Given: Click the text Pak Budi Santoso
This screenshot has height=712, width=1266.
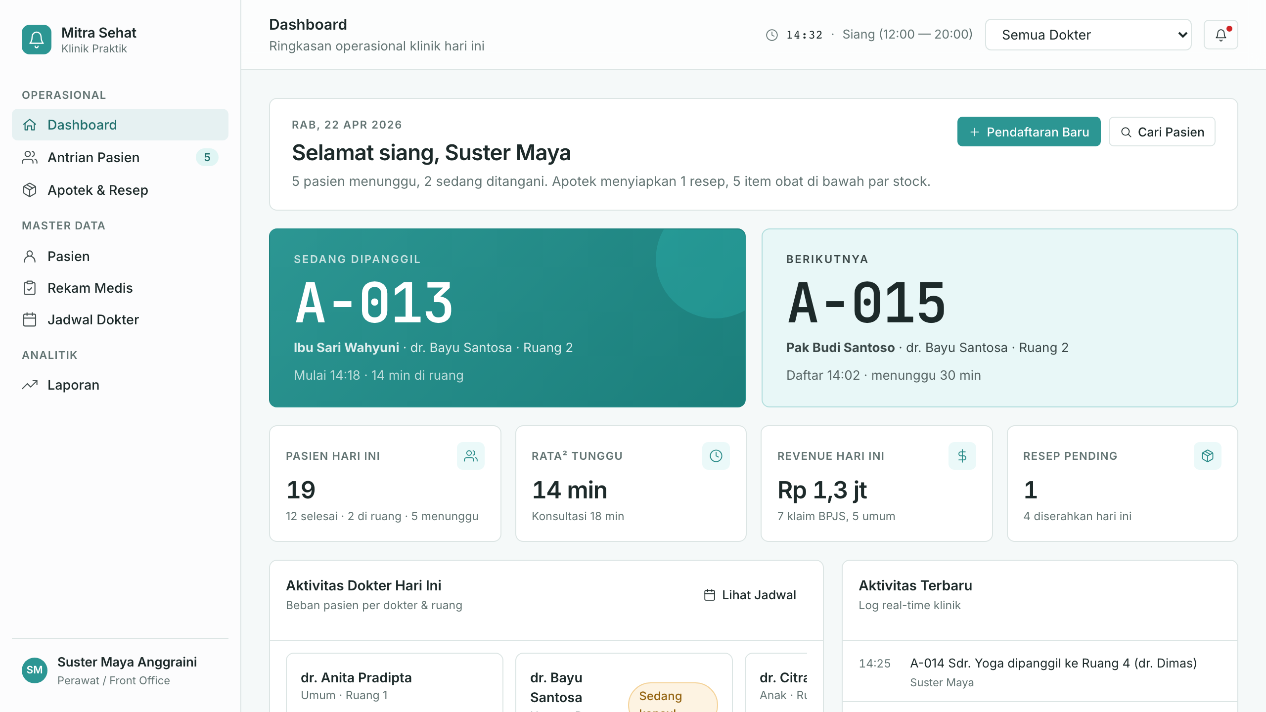Looking at the screenshot, I should click(x=840, y=348).
